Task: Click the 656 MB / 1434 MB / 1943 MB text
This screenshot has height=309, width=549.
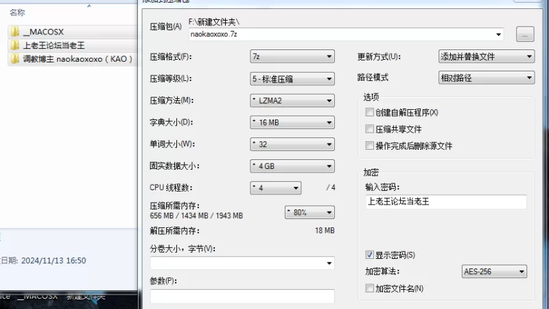Action: point(196,216)
